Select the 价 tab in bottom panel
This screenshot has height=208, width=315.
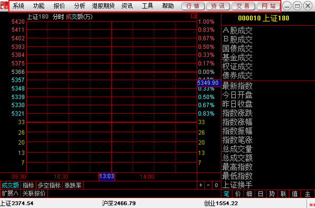click(x=238, y=194)
